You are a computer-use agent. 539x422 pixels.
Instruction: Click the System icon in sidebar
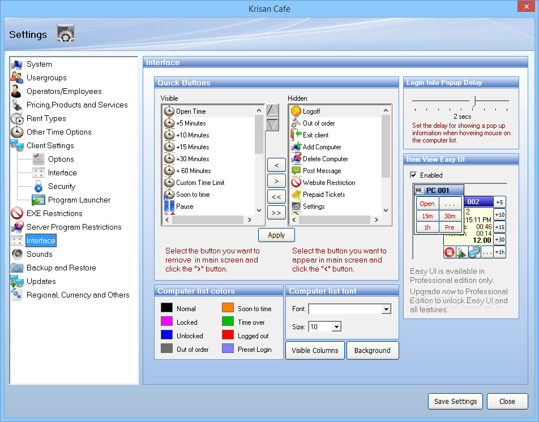[17, 64]
